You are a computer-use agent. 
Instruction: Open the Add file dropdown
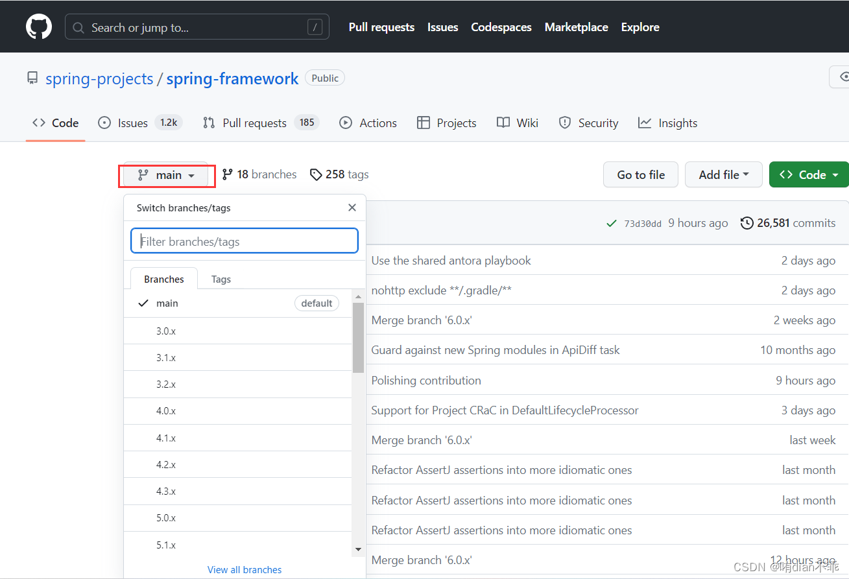724,174
